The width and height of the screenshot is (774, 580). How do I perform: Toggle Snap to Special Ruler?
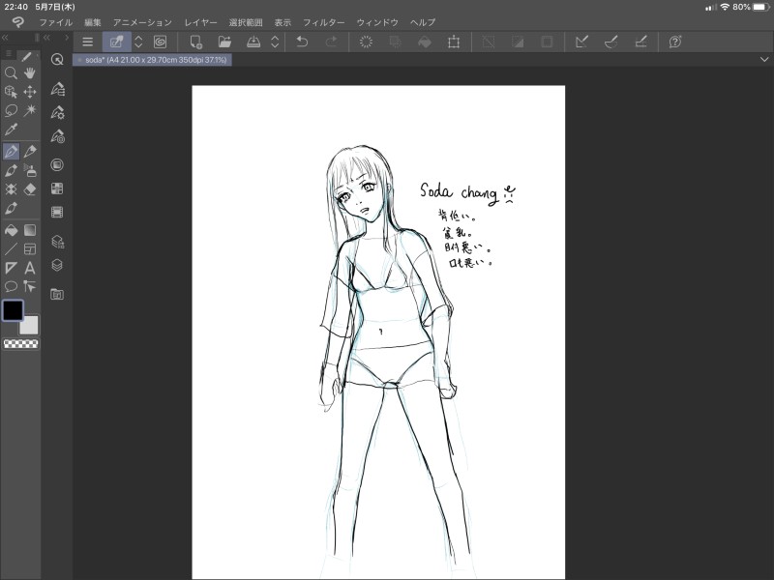[611, 42]
